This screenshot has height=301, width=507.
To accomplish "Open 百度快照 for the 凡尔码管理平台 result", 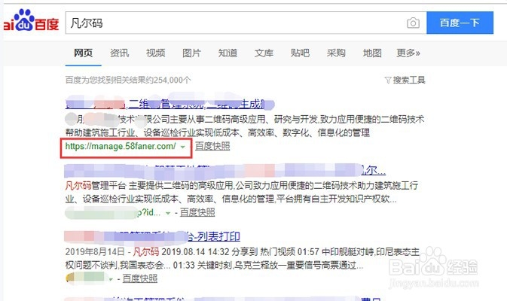I will coord(197,212).
